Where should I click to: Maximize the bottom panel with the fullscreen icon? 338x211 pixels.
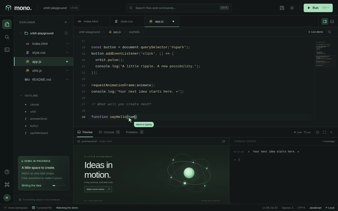tap(324, 132)
